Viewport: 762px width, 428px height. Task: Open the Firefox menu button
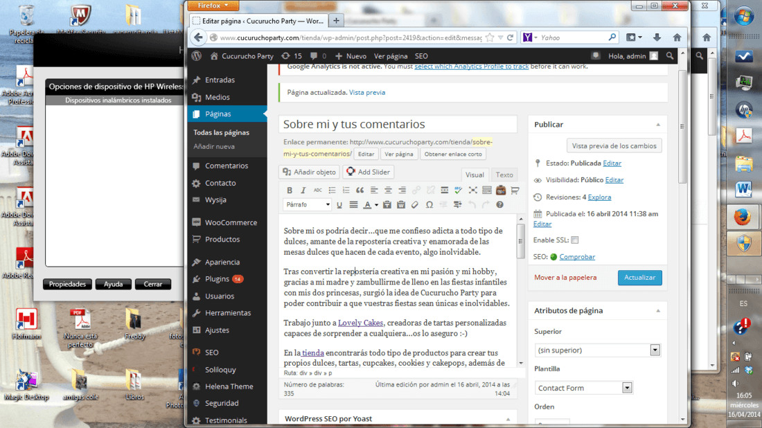[x=213, y=6]
